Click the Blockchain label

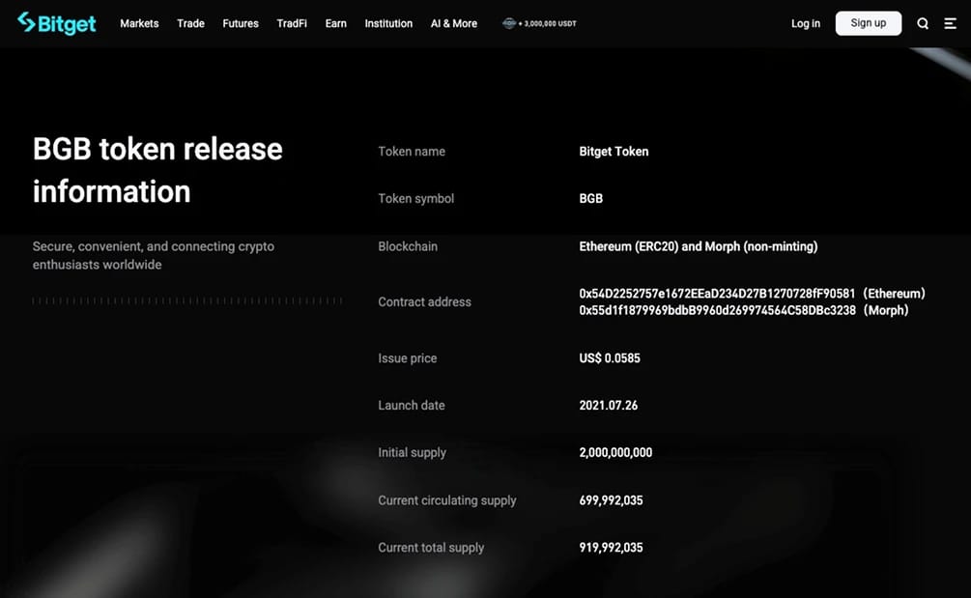[x=408, y=246]
